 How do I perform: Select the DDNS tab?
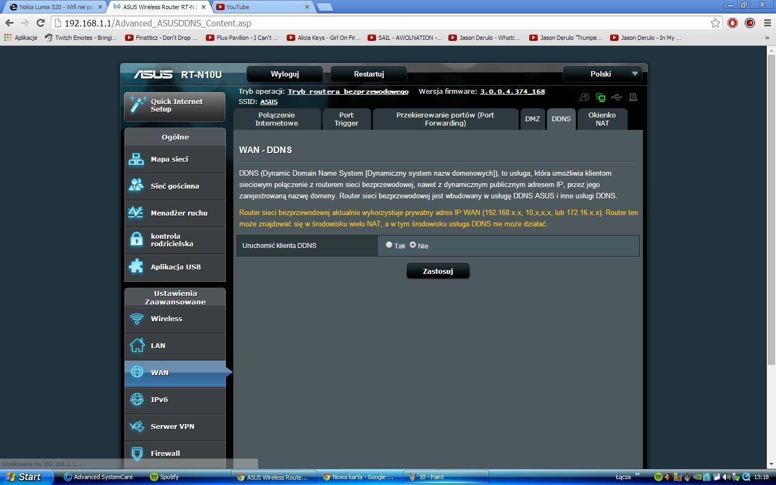tap(561, 119)
